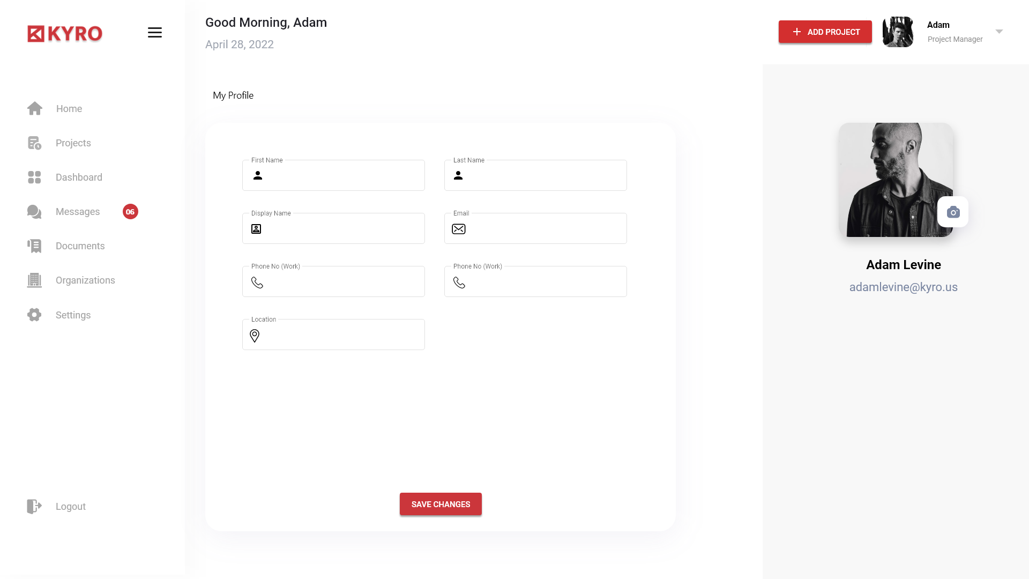Focus the Location input field
This screenshot has width=1029, height=579.
click(x=333, y=335)
